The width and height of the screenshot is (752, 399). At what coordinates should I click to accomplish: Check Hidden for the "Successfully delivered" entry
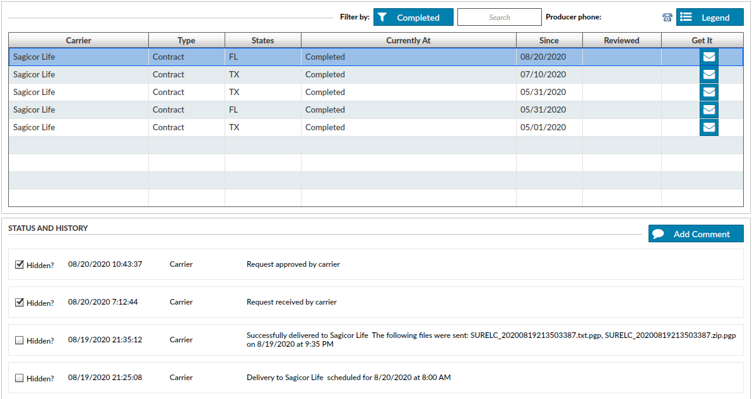coord(19,340)
